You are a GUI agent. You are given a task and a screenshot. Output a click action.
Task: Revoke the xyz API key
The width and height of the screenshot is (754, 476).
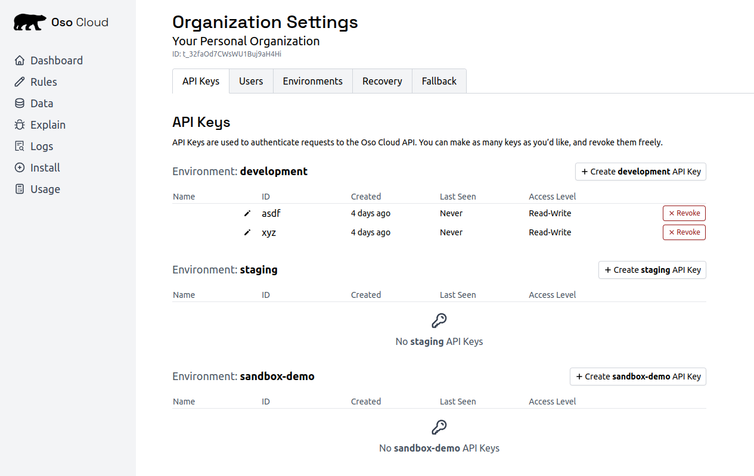684,232
